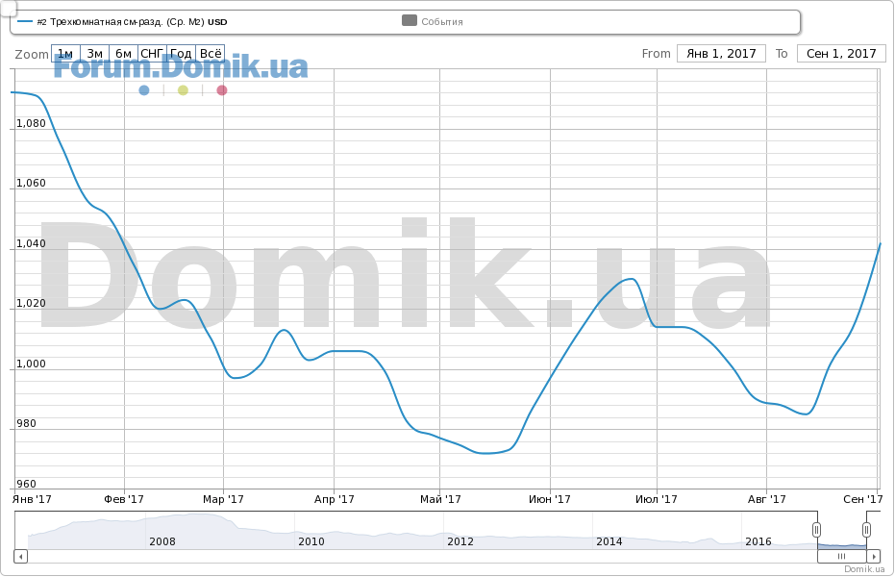Grab the right navigator range handle
This screenshot has width=895, height=577.
tap(866, 530)
